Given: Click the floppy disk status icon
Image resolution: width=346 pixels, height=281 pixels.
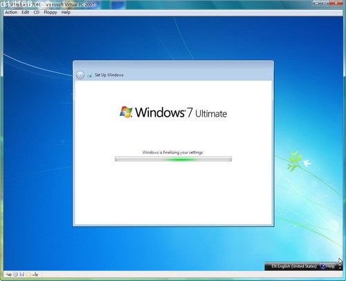Looking at the screenshot, I should coord(22,274).
